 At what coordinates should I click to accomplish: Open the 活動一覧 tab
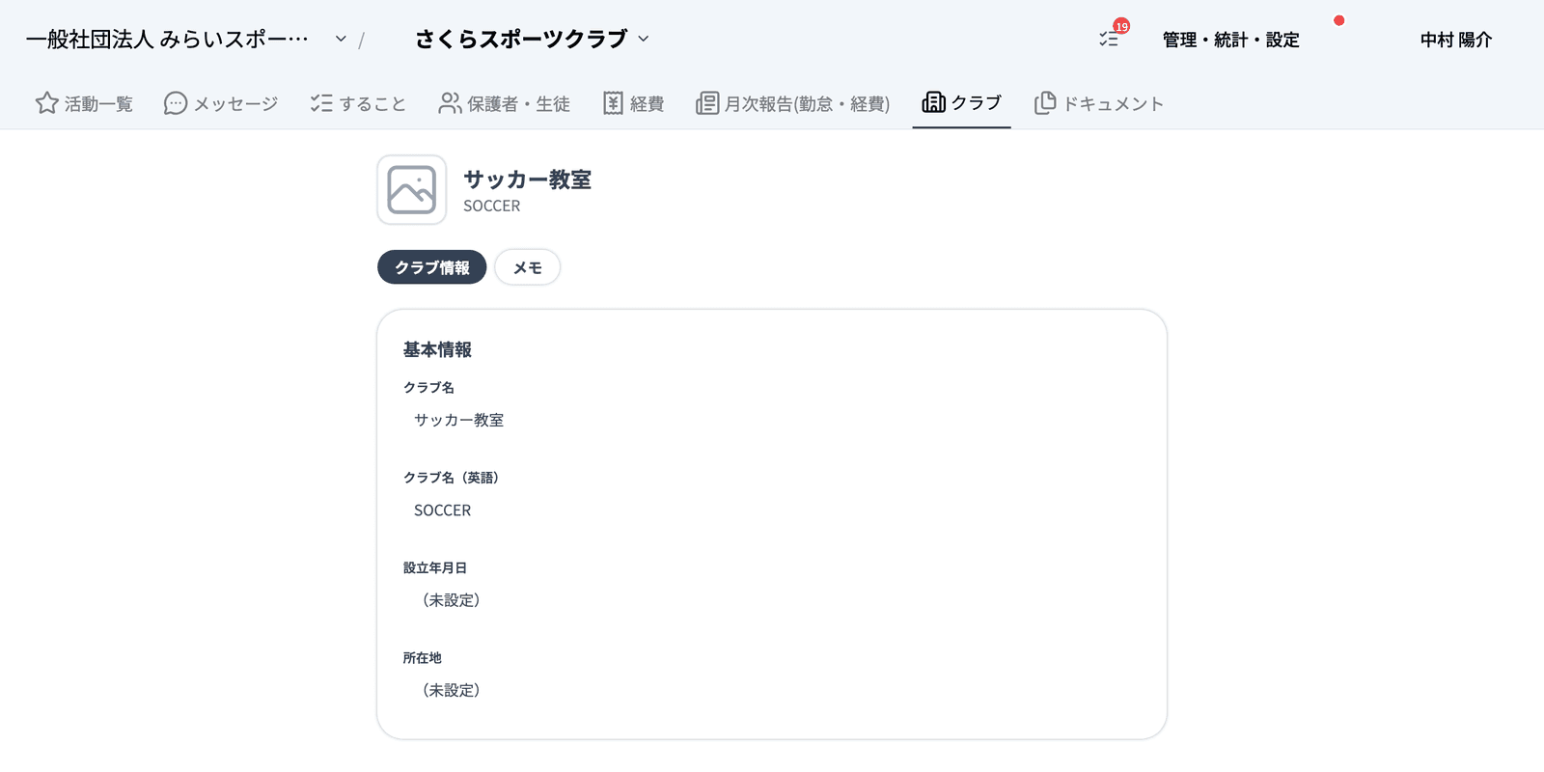(x=84, y=103)
